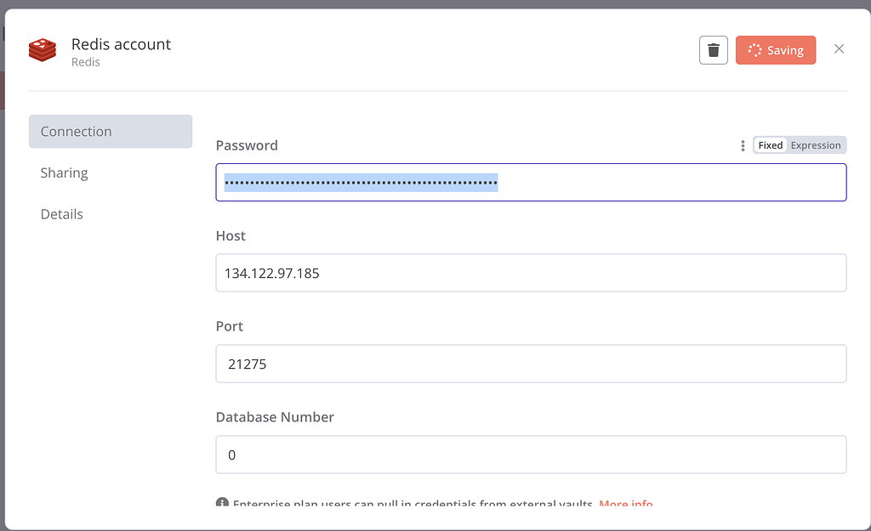Click the Redis account title to rename

click(x=121, y=44)
